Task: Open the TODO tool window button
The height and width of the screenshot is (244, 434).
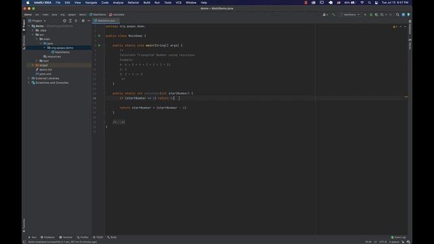Action: tap(98, 237)
